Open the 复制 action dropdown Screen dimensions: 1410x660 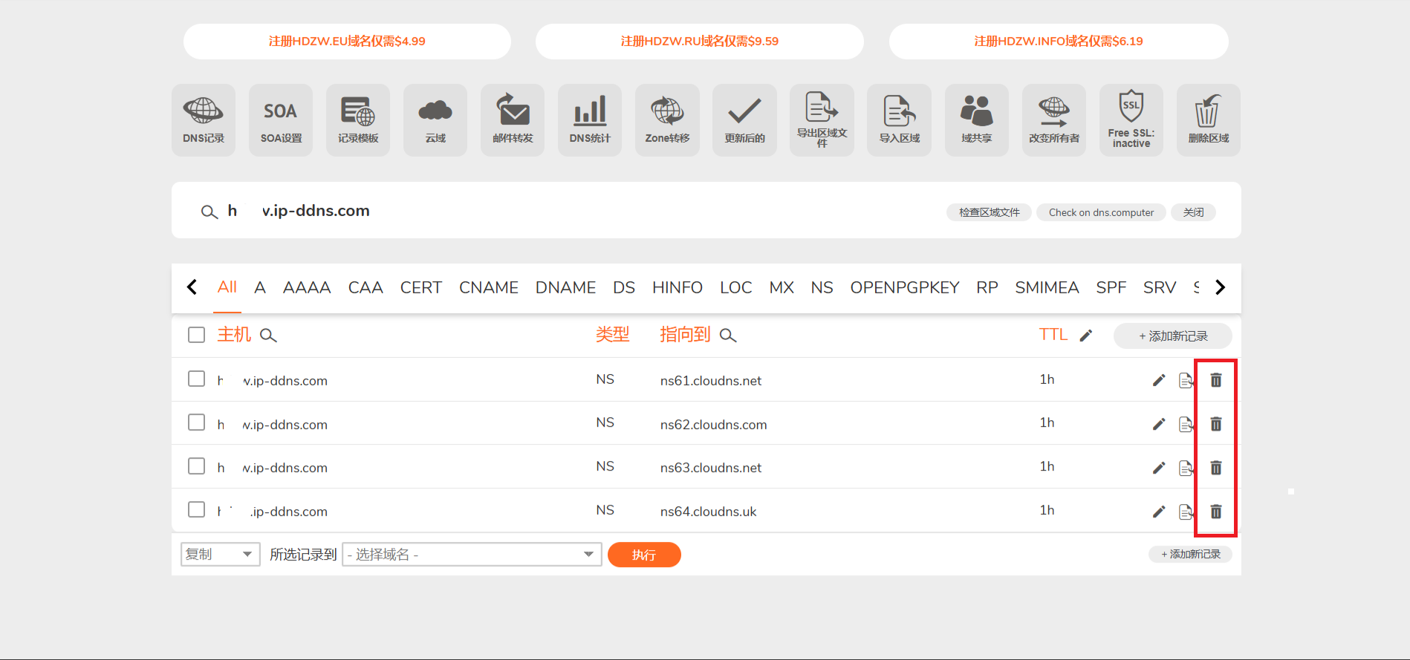point(220,555)
